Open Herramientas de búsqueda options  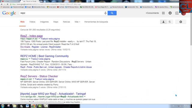point(96,22)
